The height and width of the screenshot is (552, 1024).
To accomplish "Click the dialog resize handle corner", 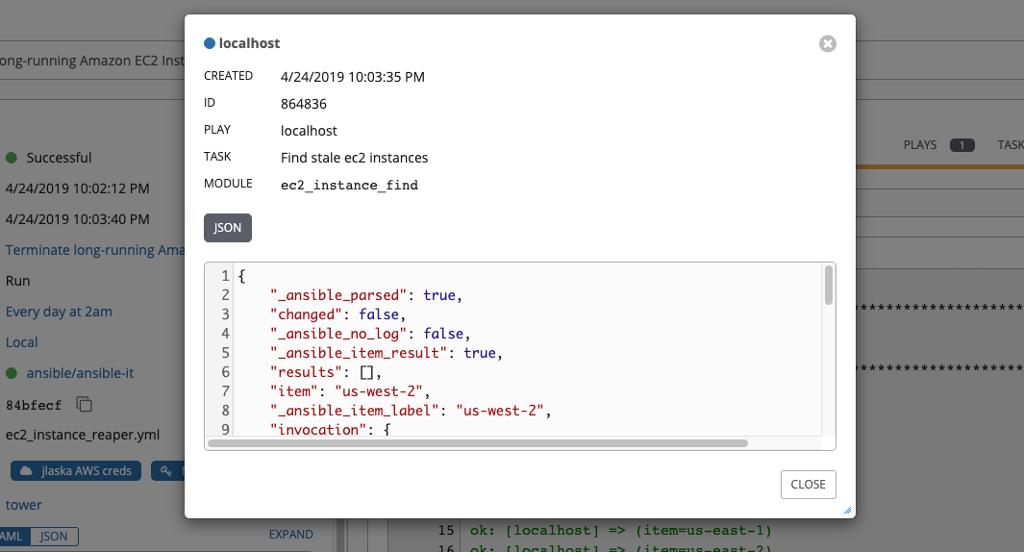I will (x=848, y=512).
